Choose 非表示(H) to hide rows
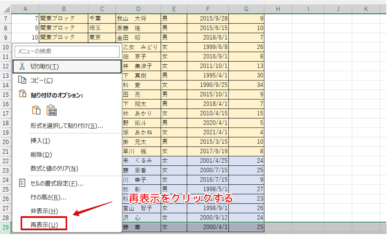Image resolution: width=387 pixels, height=236 pixels. pos(67,211)
